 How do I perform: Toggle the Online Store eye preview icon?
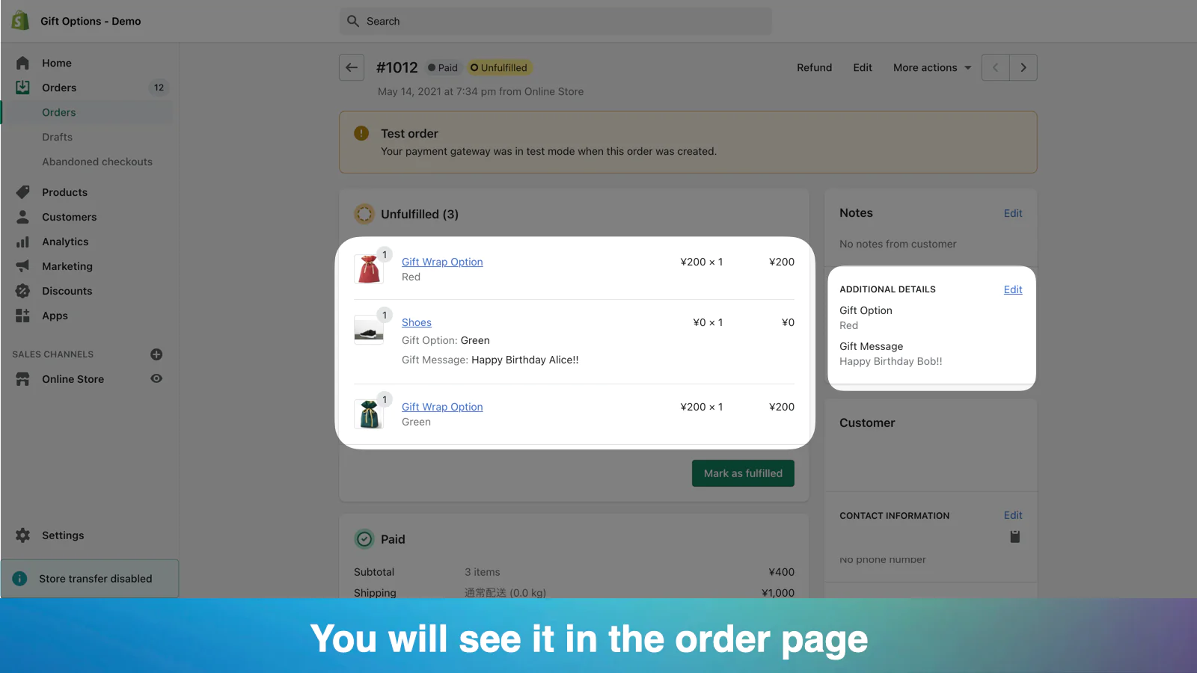pos(156,378)
